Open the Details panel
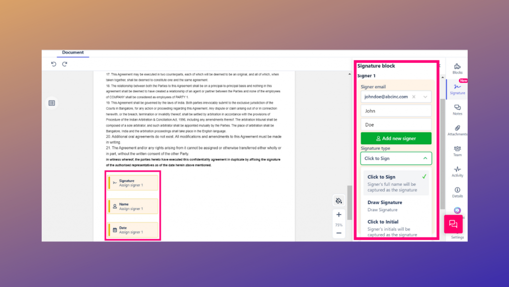The width and height of the screenshot is (509, 287). pyautogui.click(x=457, y=192)
